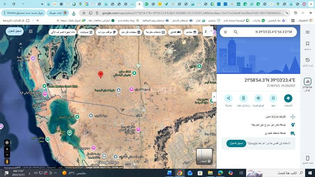Open the Recents tab in sidebar
This screenshot has width=315, height=177.
tap(308, 61)
